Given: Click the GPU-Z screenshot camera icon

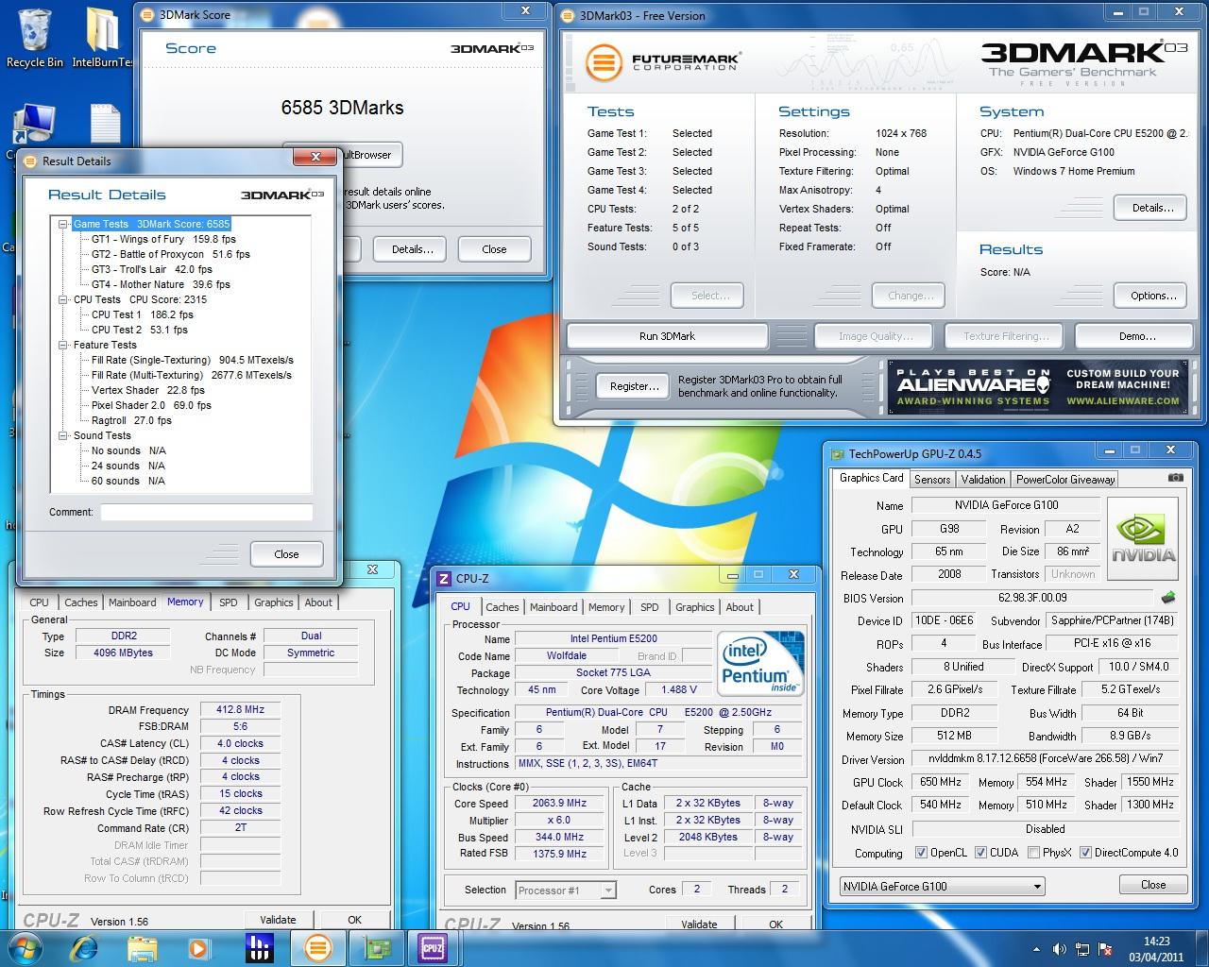Looking at the screenshot, I should click(1175, 478).
